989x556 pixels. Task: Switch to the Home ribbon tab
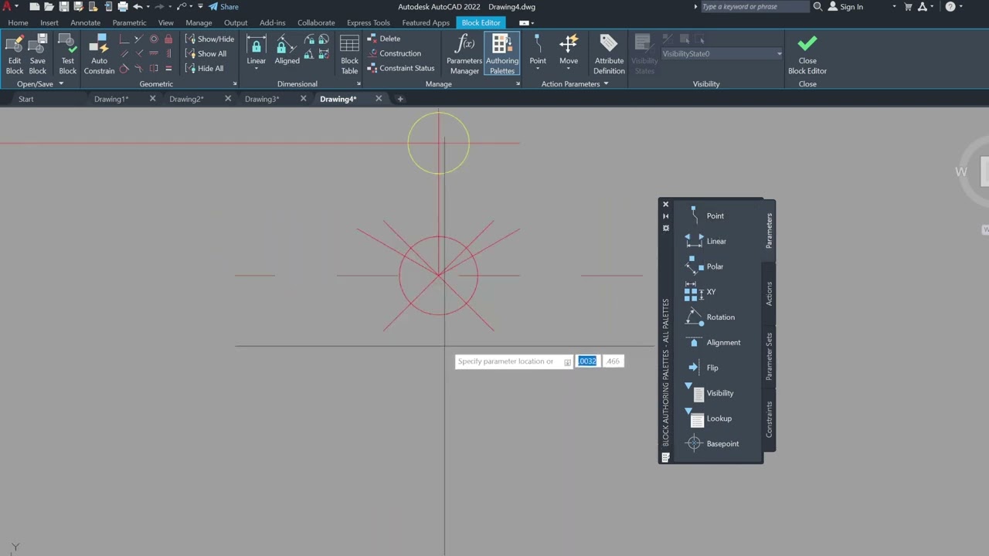tap(18, 22)
